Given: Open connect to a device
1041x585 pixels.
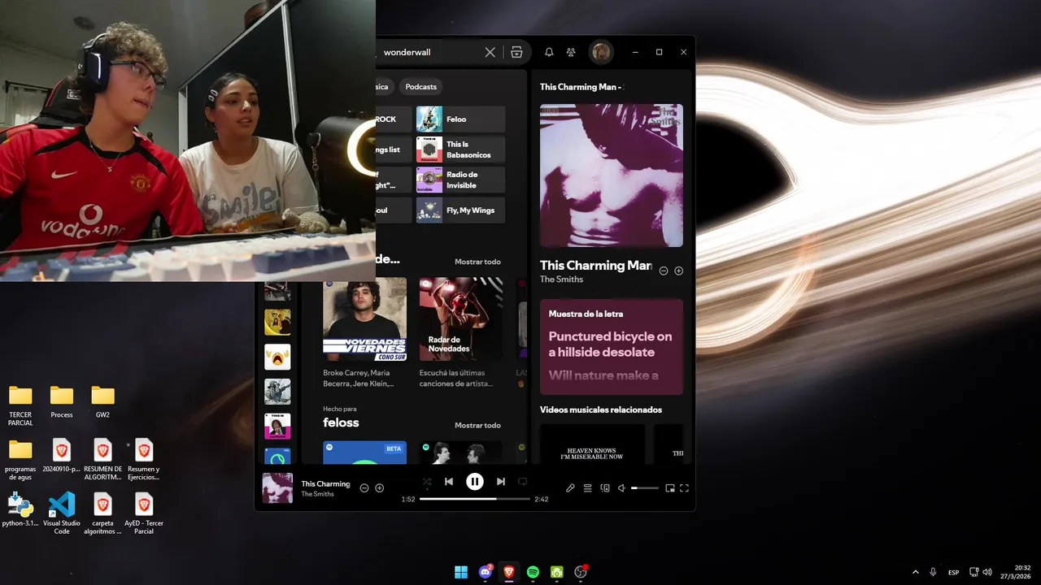Looking at the screenshot, I should coord(605,488).
